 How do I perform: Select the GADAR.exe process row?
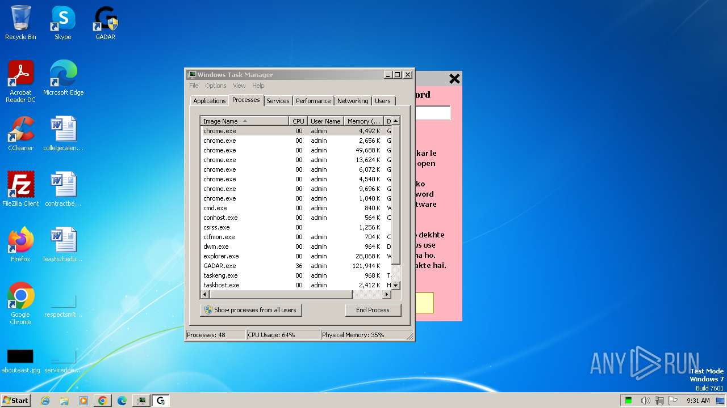pyautogui.click(x=296, y=266)
